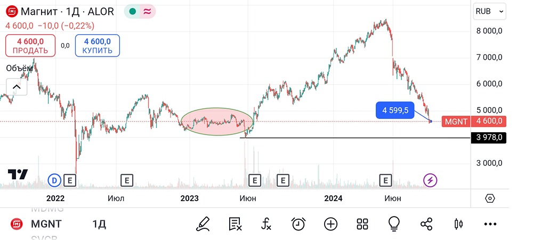
Task: Open the notes list icon
Action: (235, 224)
